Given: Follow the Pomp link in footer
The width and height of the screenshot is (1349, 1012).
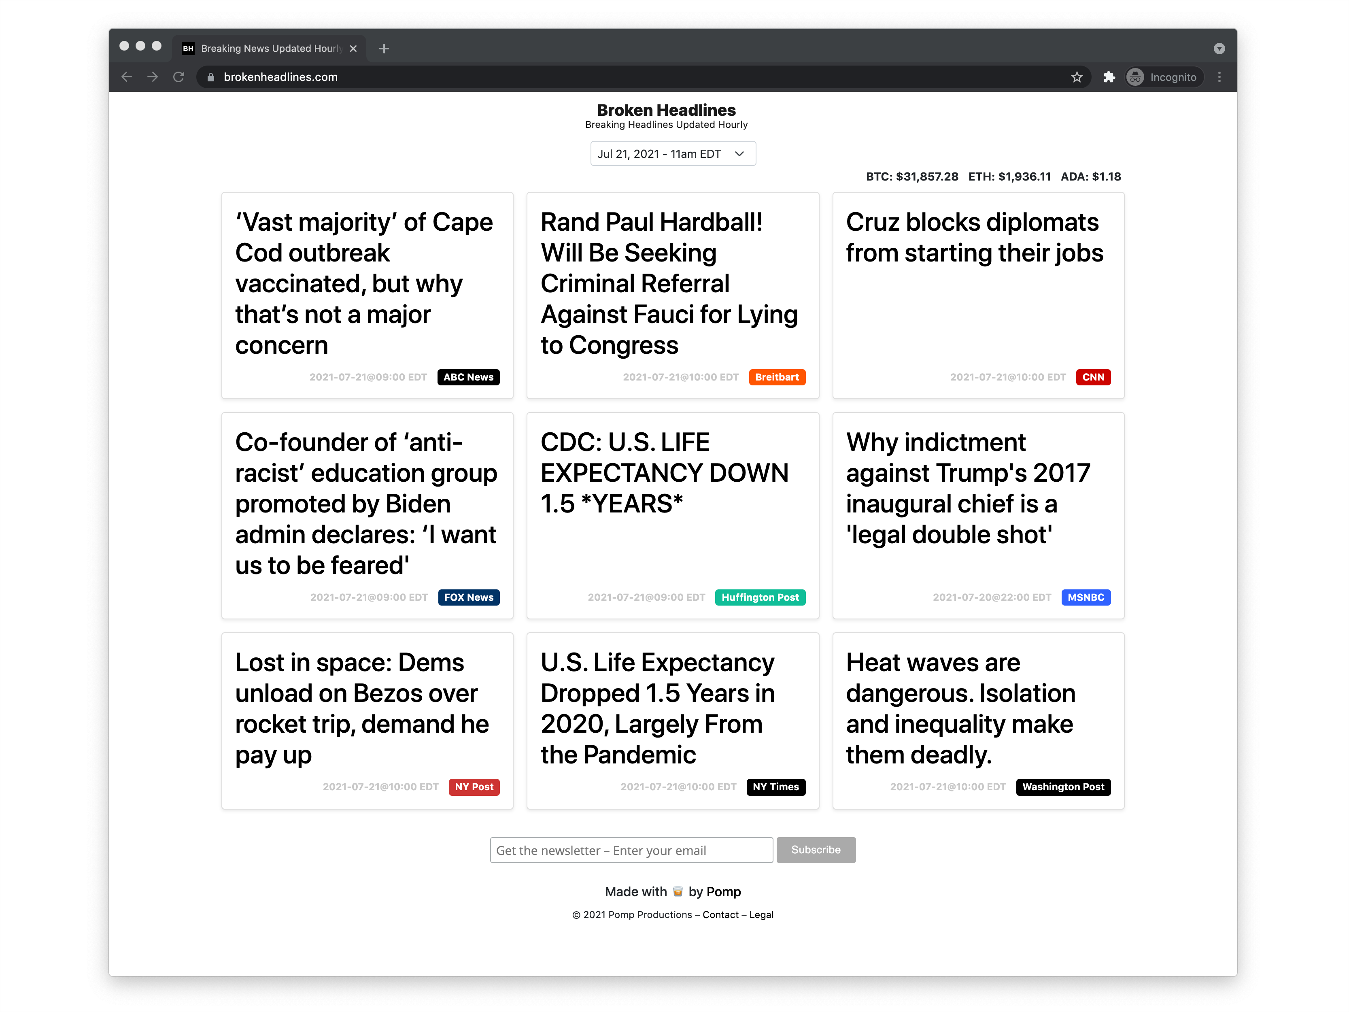Looking at the screenshot, I should [x=723, y=892].
